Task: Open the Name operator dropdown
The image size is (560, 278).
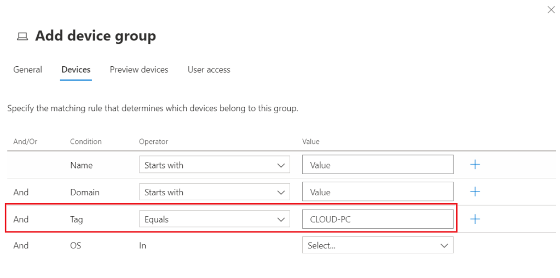Action: coord(214,165)
